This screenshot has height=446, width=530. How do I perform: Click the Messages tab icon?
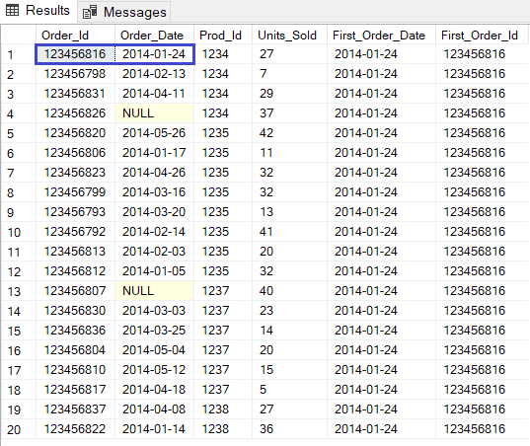click(x=90, y=12)
